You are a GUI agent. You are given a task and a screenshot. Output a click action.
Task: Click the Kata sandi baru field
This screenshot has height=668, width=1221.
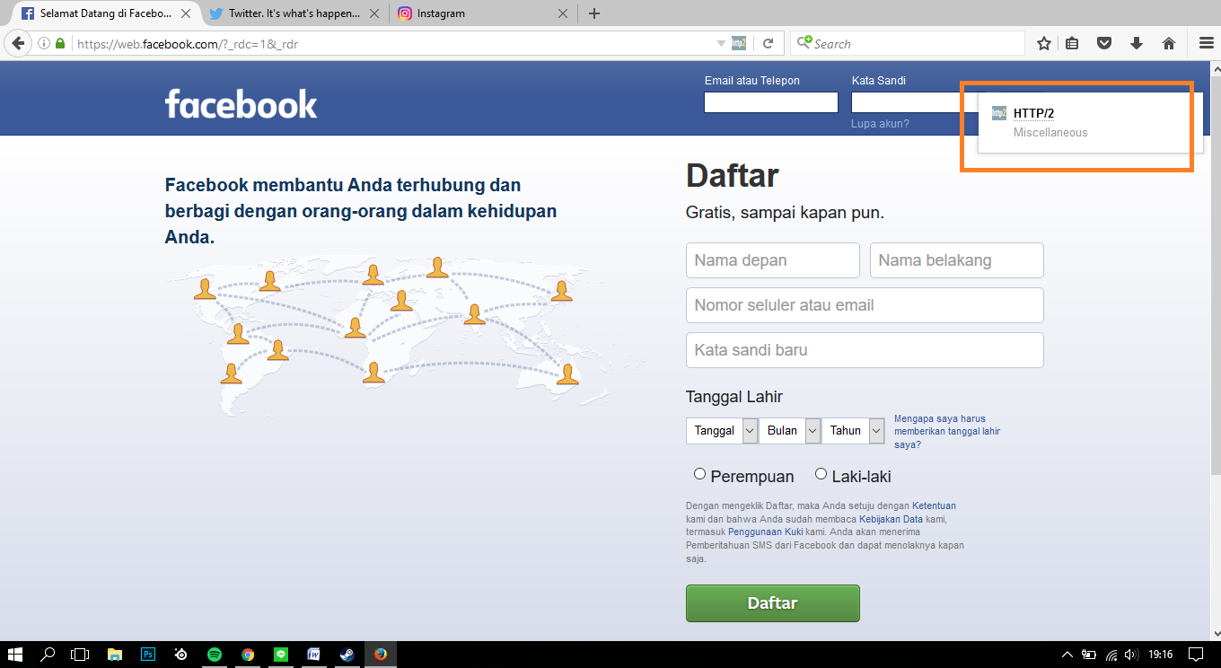pos(865,350)
